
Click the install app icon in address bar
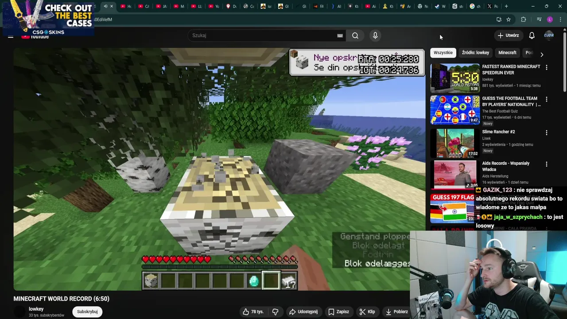click(499, 19)
